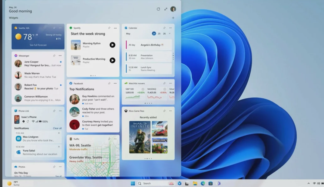Select day 25 in Calendar widget
This screenshot has height=187, width=324.
pos(159,34)
